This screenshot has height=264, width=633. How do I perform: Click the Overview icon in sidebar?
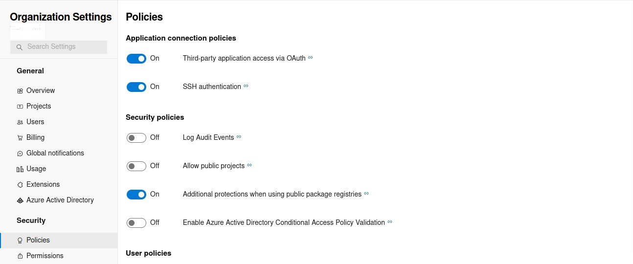(x=20, y=91)
